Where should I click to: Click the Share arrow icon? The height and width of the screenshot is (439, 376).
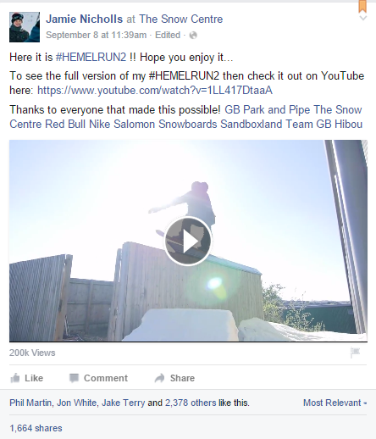click(x=160, y=378)
